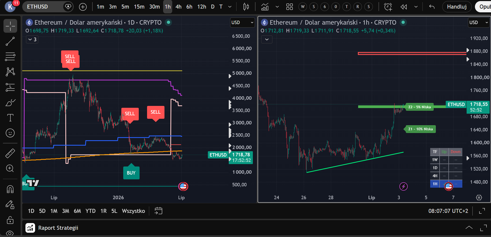491x237 pixels.
Task: Add a symbol with the compare plus icon
Action: pos(83,7)
